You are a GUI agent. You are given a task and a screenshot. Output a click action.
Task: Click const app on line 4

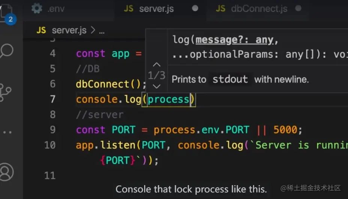(x=102, y=54)
